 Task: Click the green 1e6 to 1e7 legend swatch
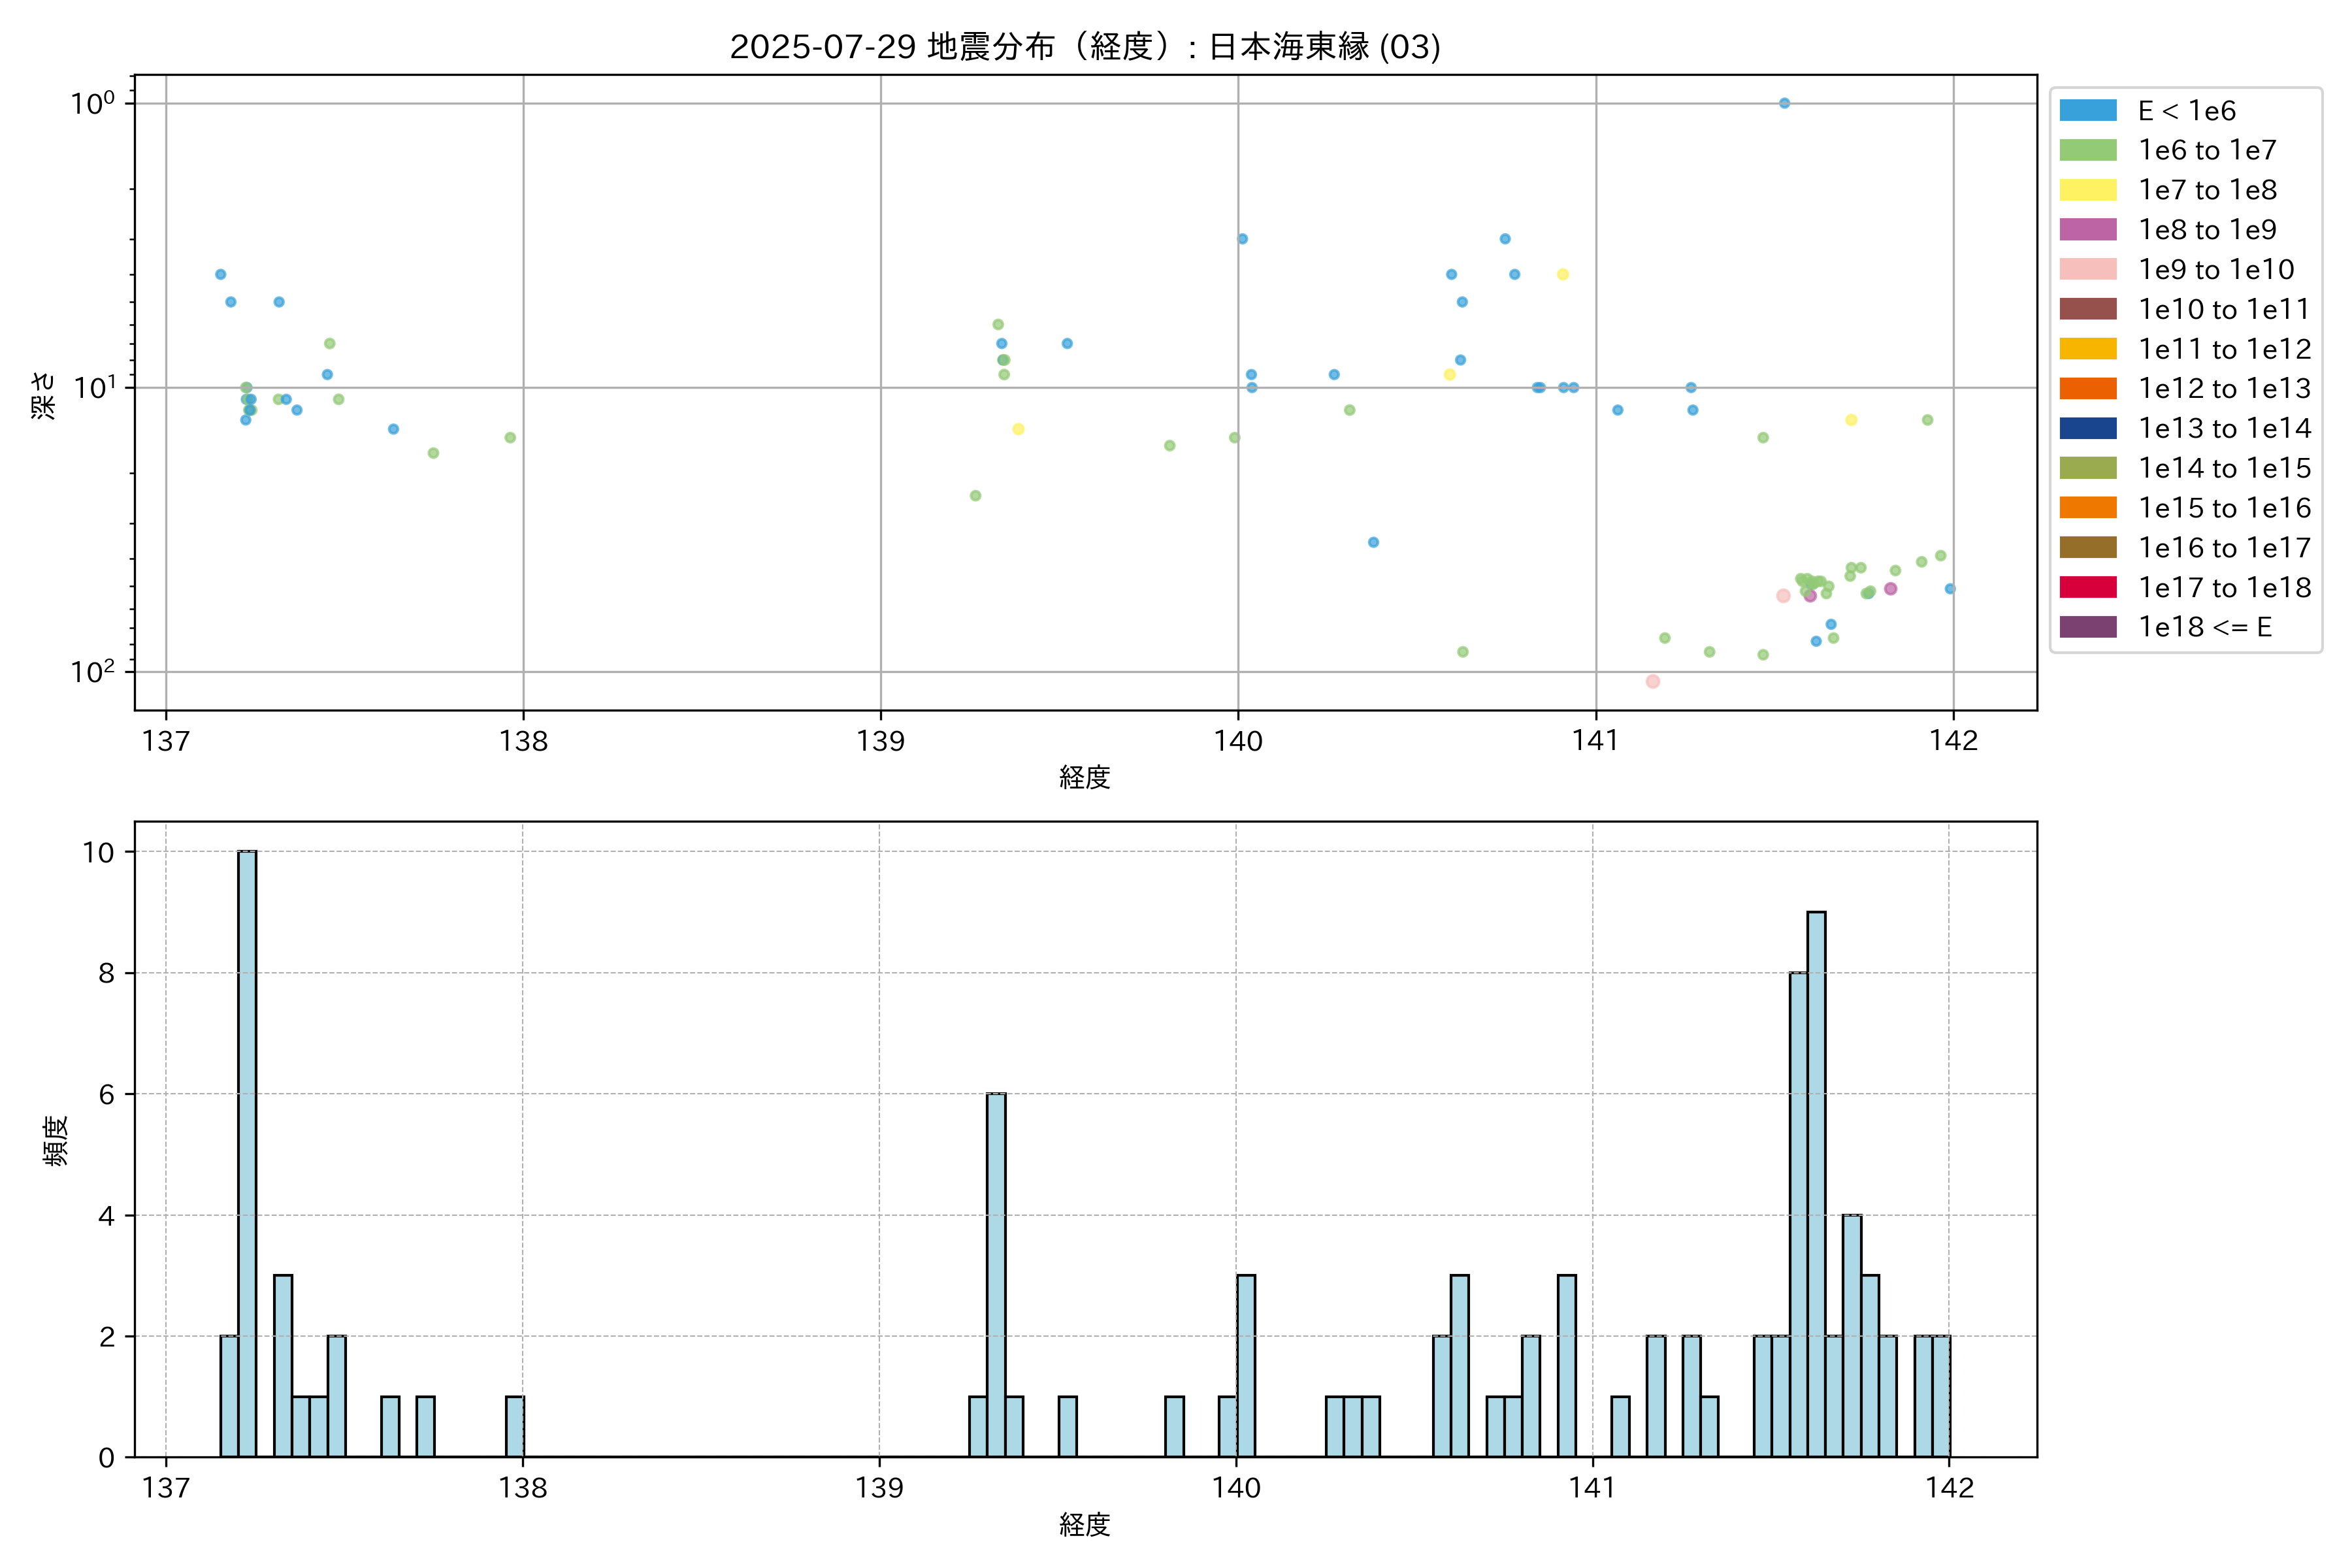click(2088, 150)
